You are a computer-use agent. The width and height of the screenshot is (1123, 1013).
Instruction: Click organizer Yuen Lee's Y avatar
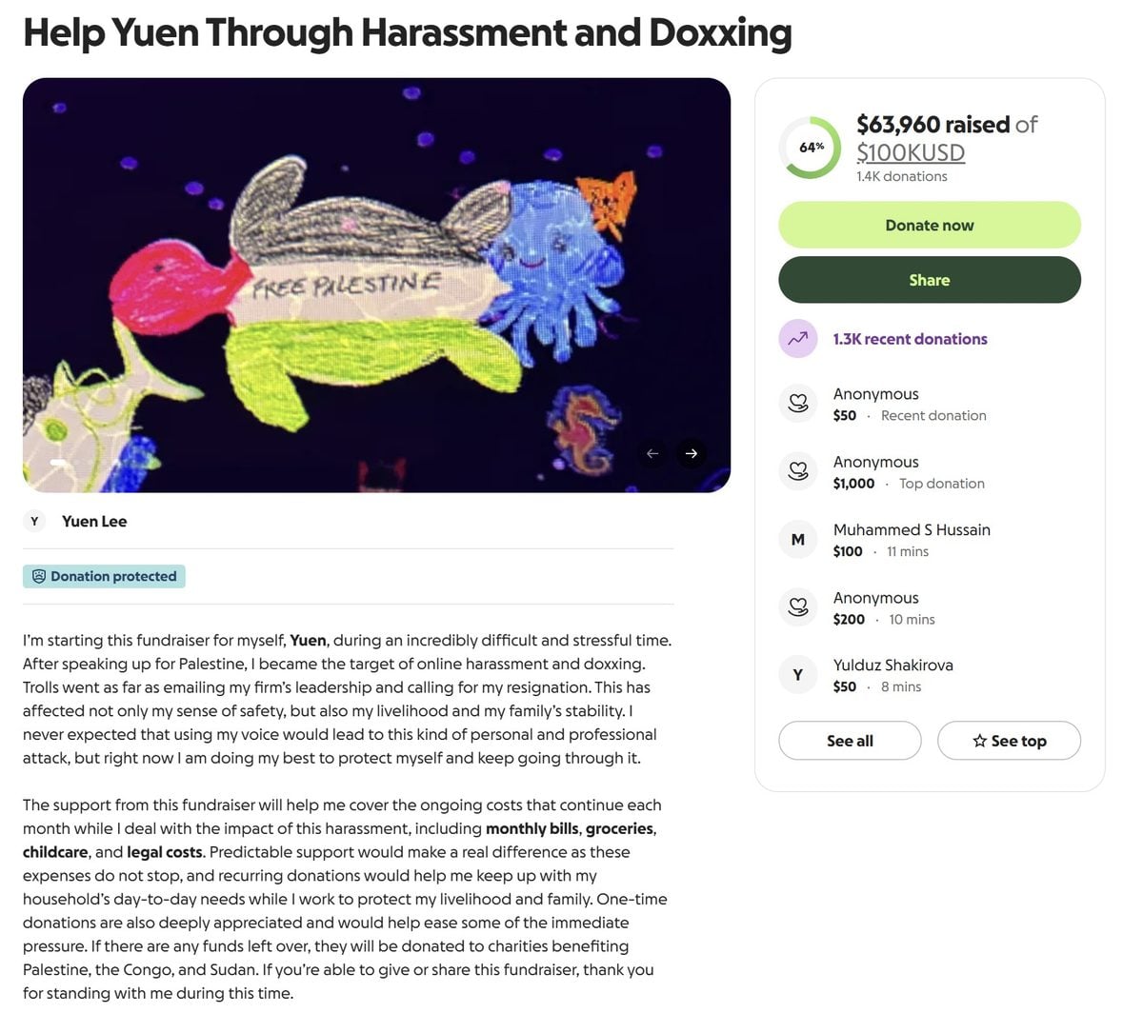34,521
